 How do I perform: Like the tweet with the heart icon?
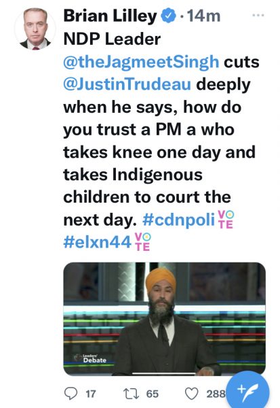191,394
